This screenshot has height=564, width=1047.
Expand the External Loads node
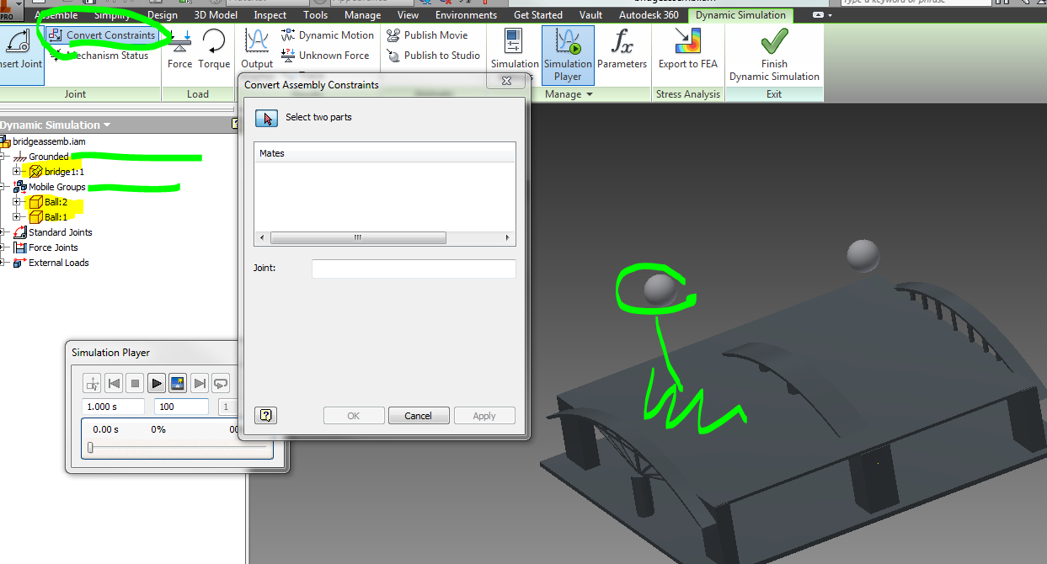[3, 263]
